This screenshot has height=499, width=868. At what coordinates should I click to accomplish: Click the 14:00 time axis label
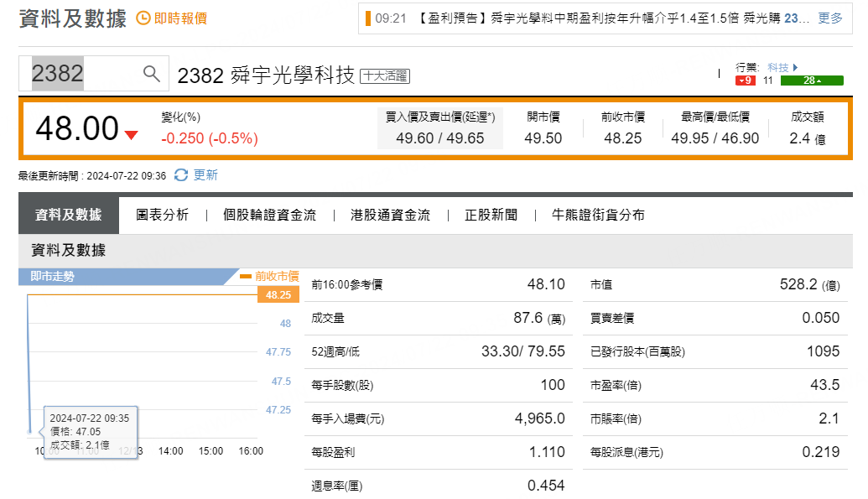170,451
